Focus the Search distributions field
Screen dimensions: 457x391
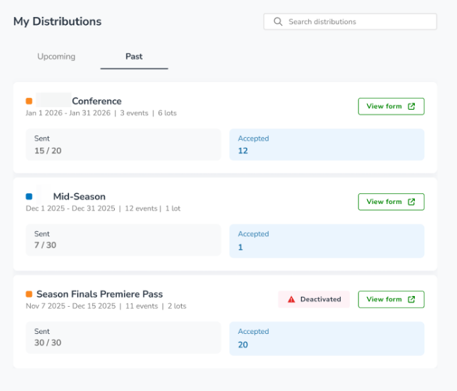tap(350, 21)
